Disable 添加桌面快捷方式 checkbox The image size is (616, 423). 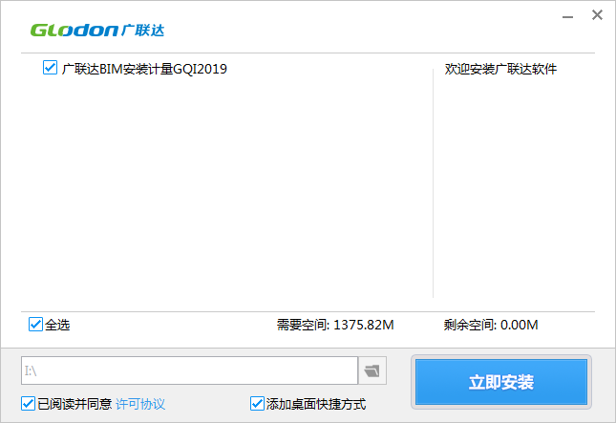(257, 403)
